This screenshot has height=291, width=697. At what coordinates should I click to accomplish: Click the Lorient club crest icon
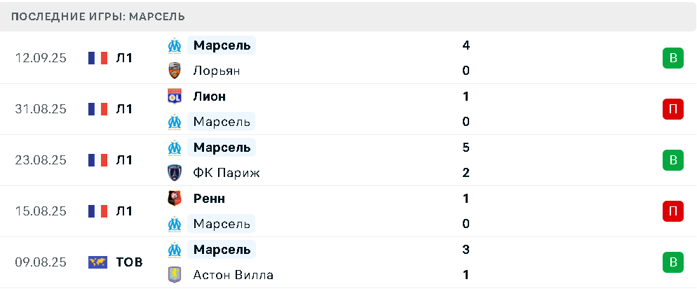pos(175,71)
